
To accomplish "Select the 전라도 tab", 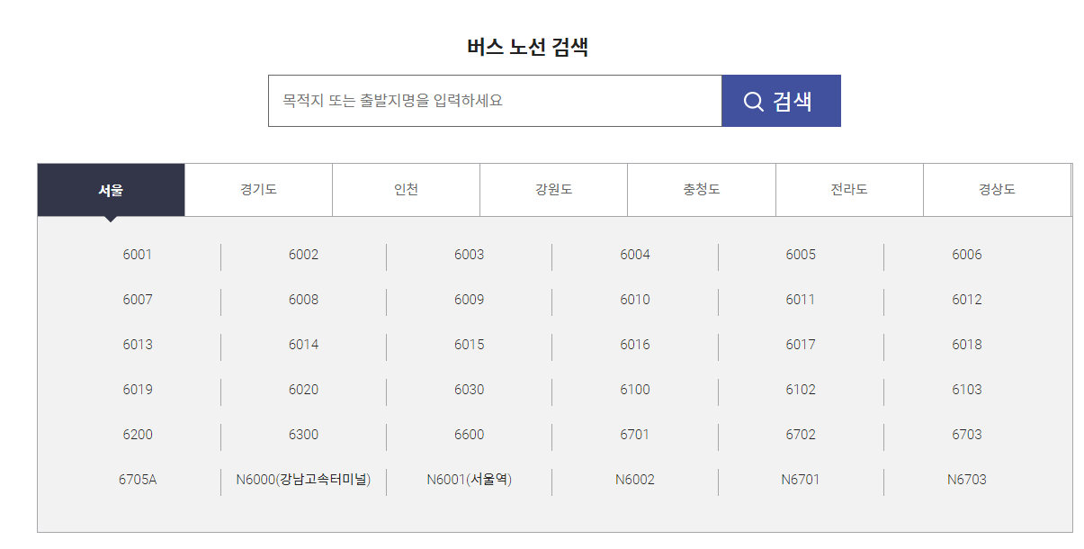I will pos(849,190).
